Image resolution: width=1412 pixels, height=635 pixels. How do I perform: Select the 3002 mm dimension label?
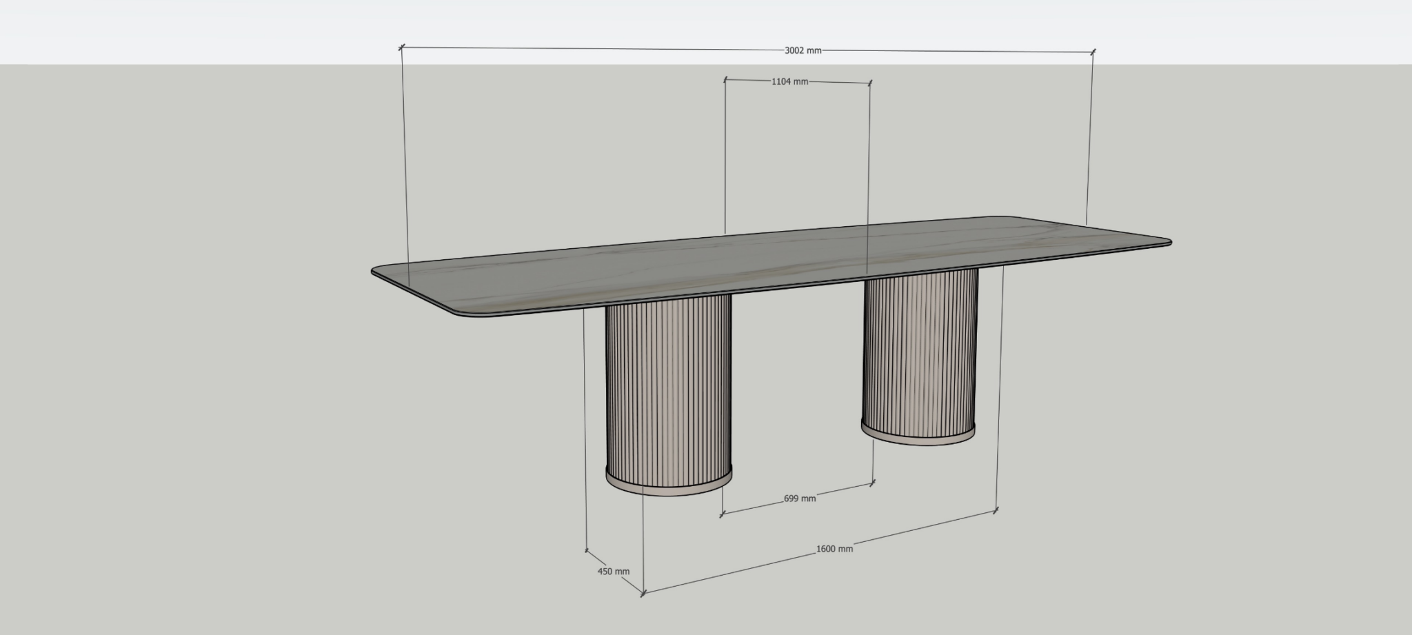tap(803, 50)
